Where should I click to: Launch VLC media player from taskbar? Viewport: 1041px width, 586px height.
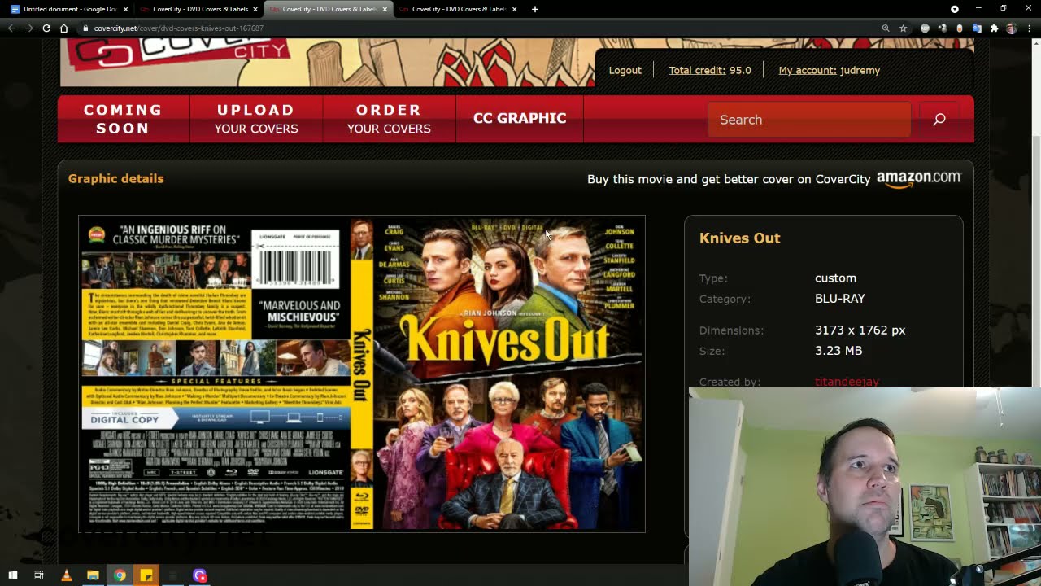pos(67,575)
